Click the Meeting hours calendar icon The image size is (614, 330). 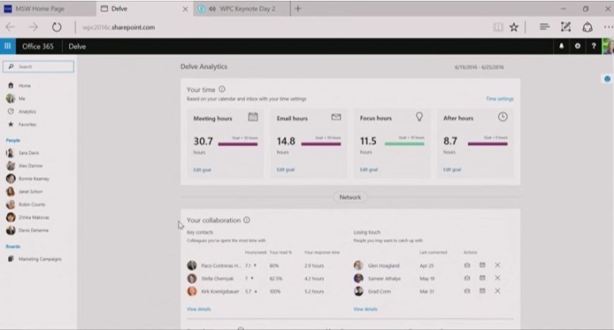tap(253, 117)
